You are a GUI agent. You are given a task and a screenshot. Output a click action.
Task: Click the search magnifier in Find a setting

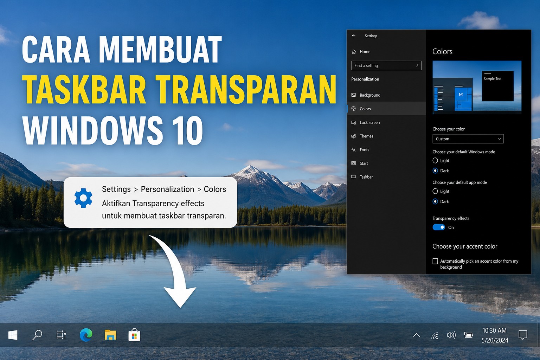point(417,65)
